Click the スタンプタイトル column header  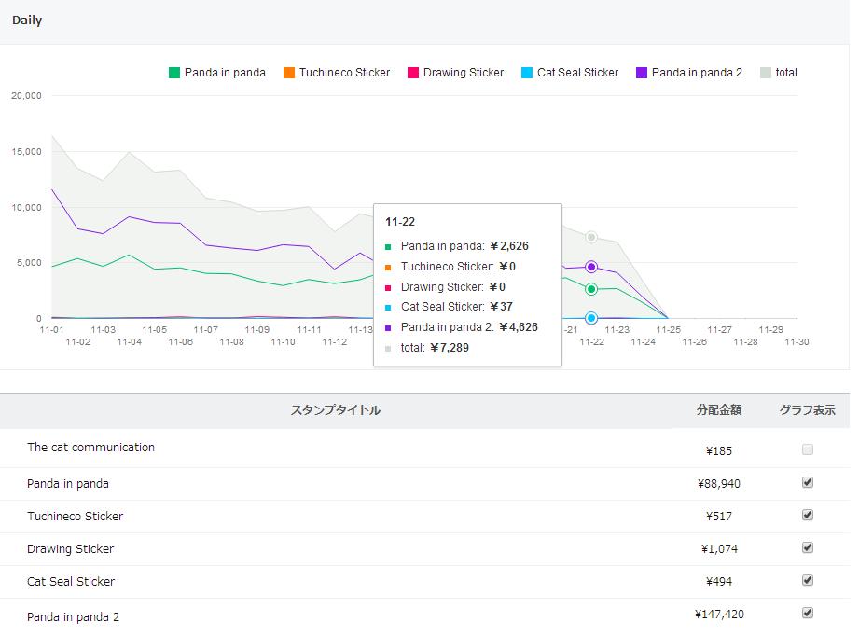tap(336, 410)
